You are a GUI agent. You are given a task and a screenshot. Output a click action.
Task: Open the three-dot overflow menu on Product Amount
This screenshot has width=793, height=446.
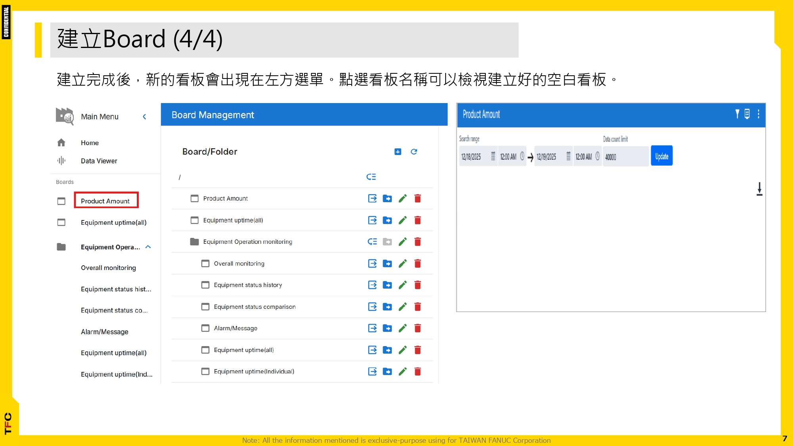759,115
